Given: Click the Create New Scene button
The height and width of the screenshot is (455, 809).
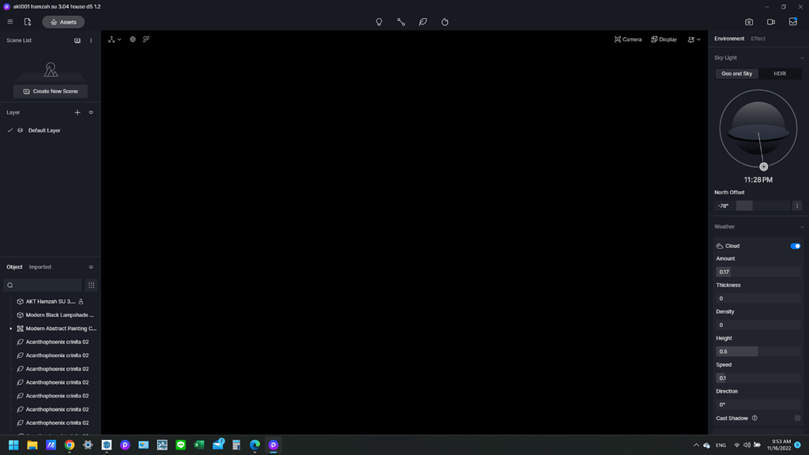Looking at the screenshot, I should (x=50, y=91).
